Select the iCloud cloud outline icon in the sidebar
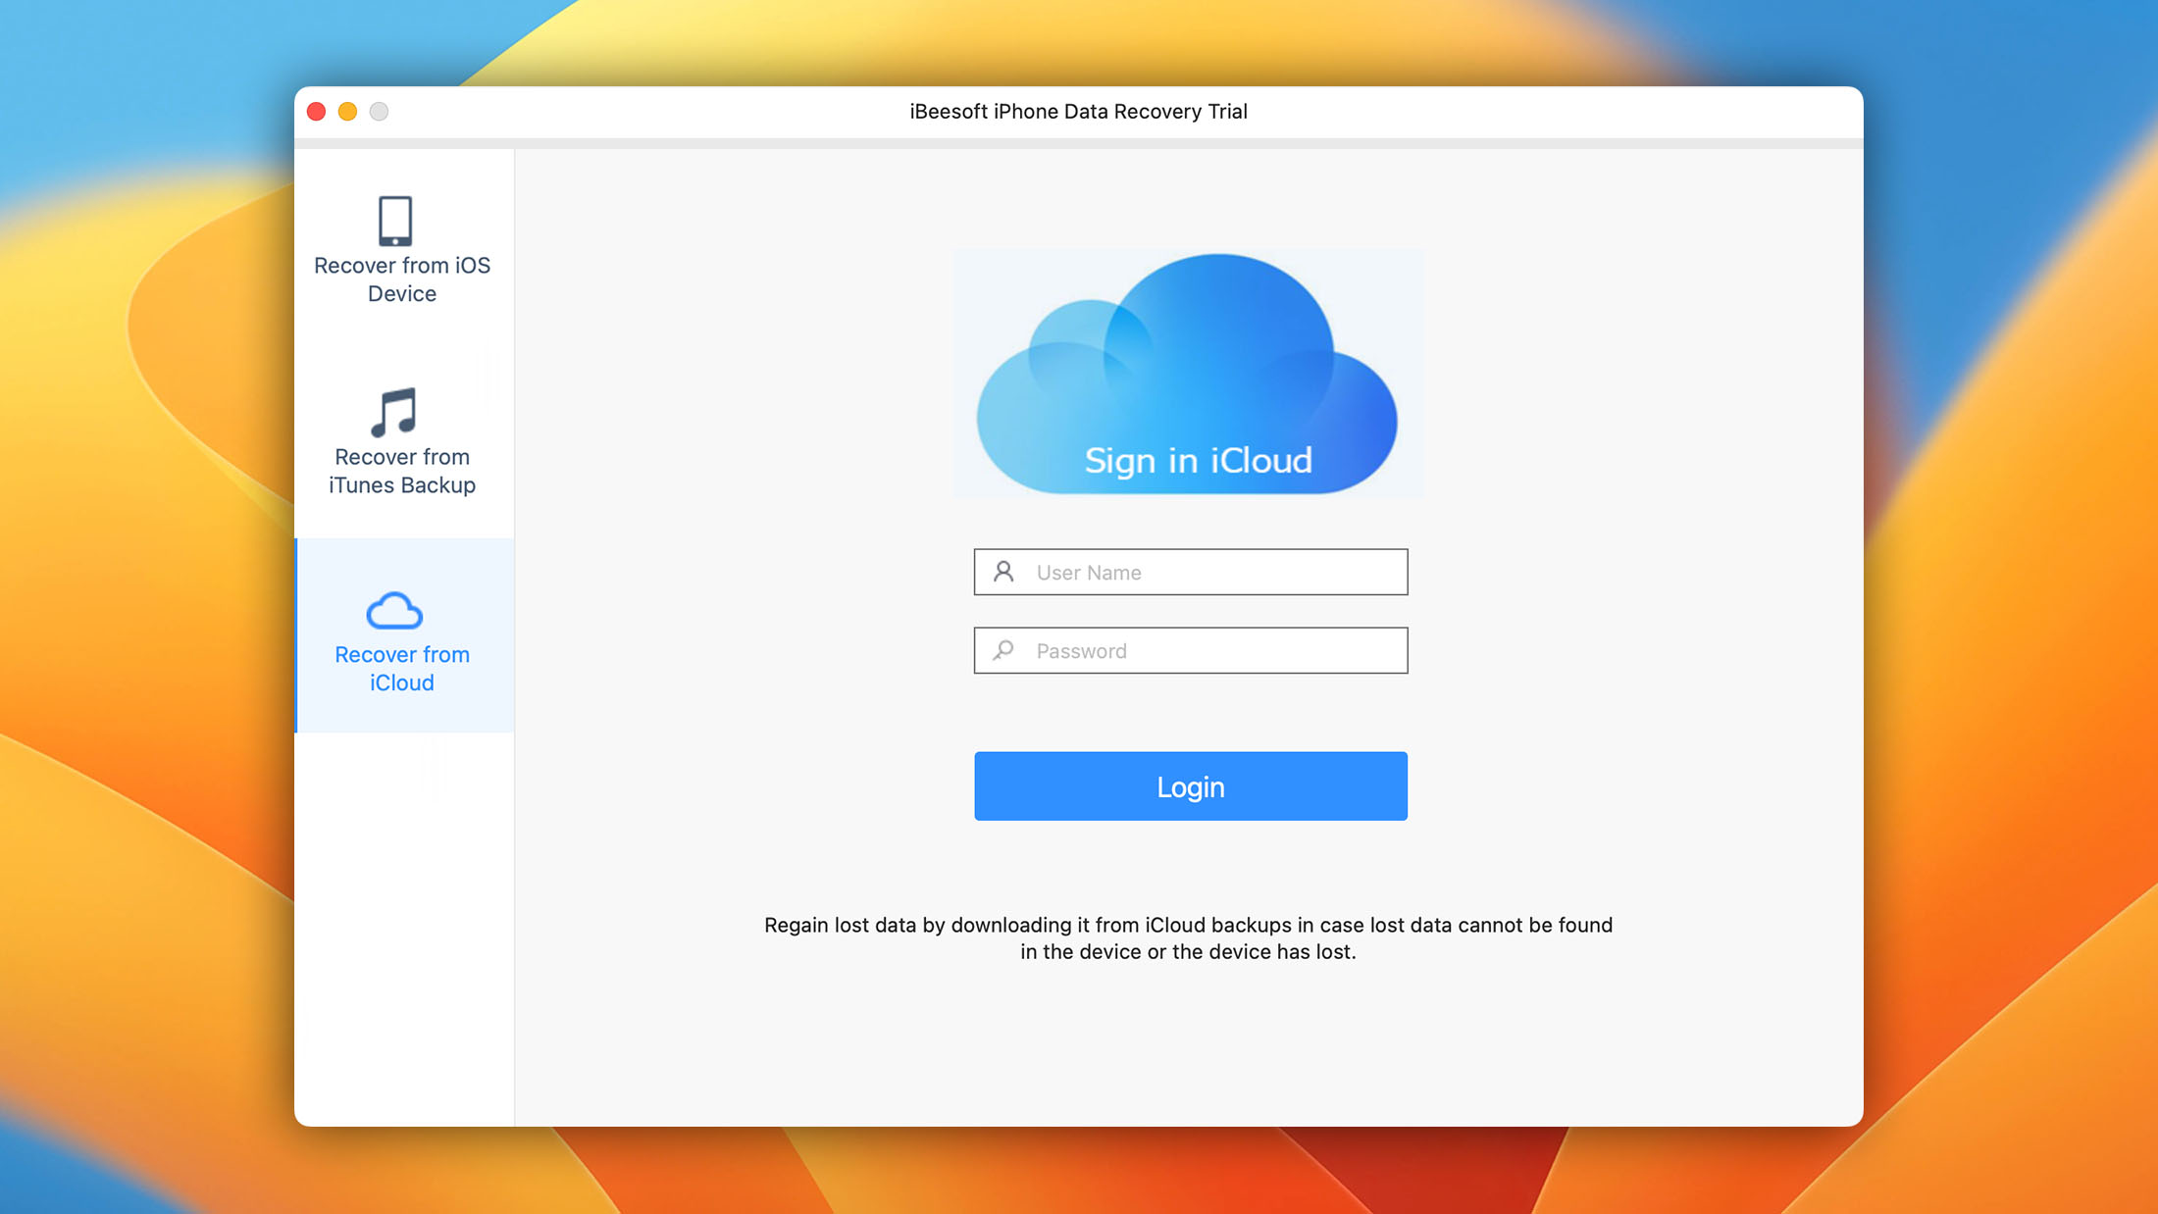This screenshot has width=2158, height=1214. [x=394, y=610]
